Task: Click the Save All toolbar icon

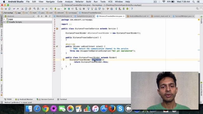Action: pyautogui.click(x=6, y=9)
